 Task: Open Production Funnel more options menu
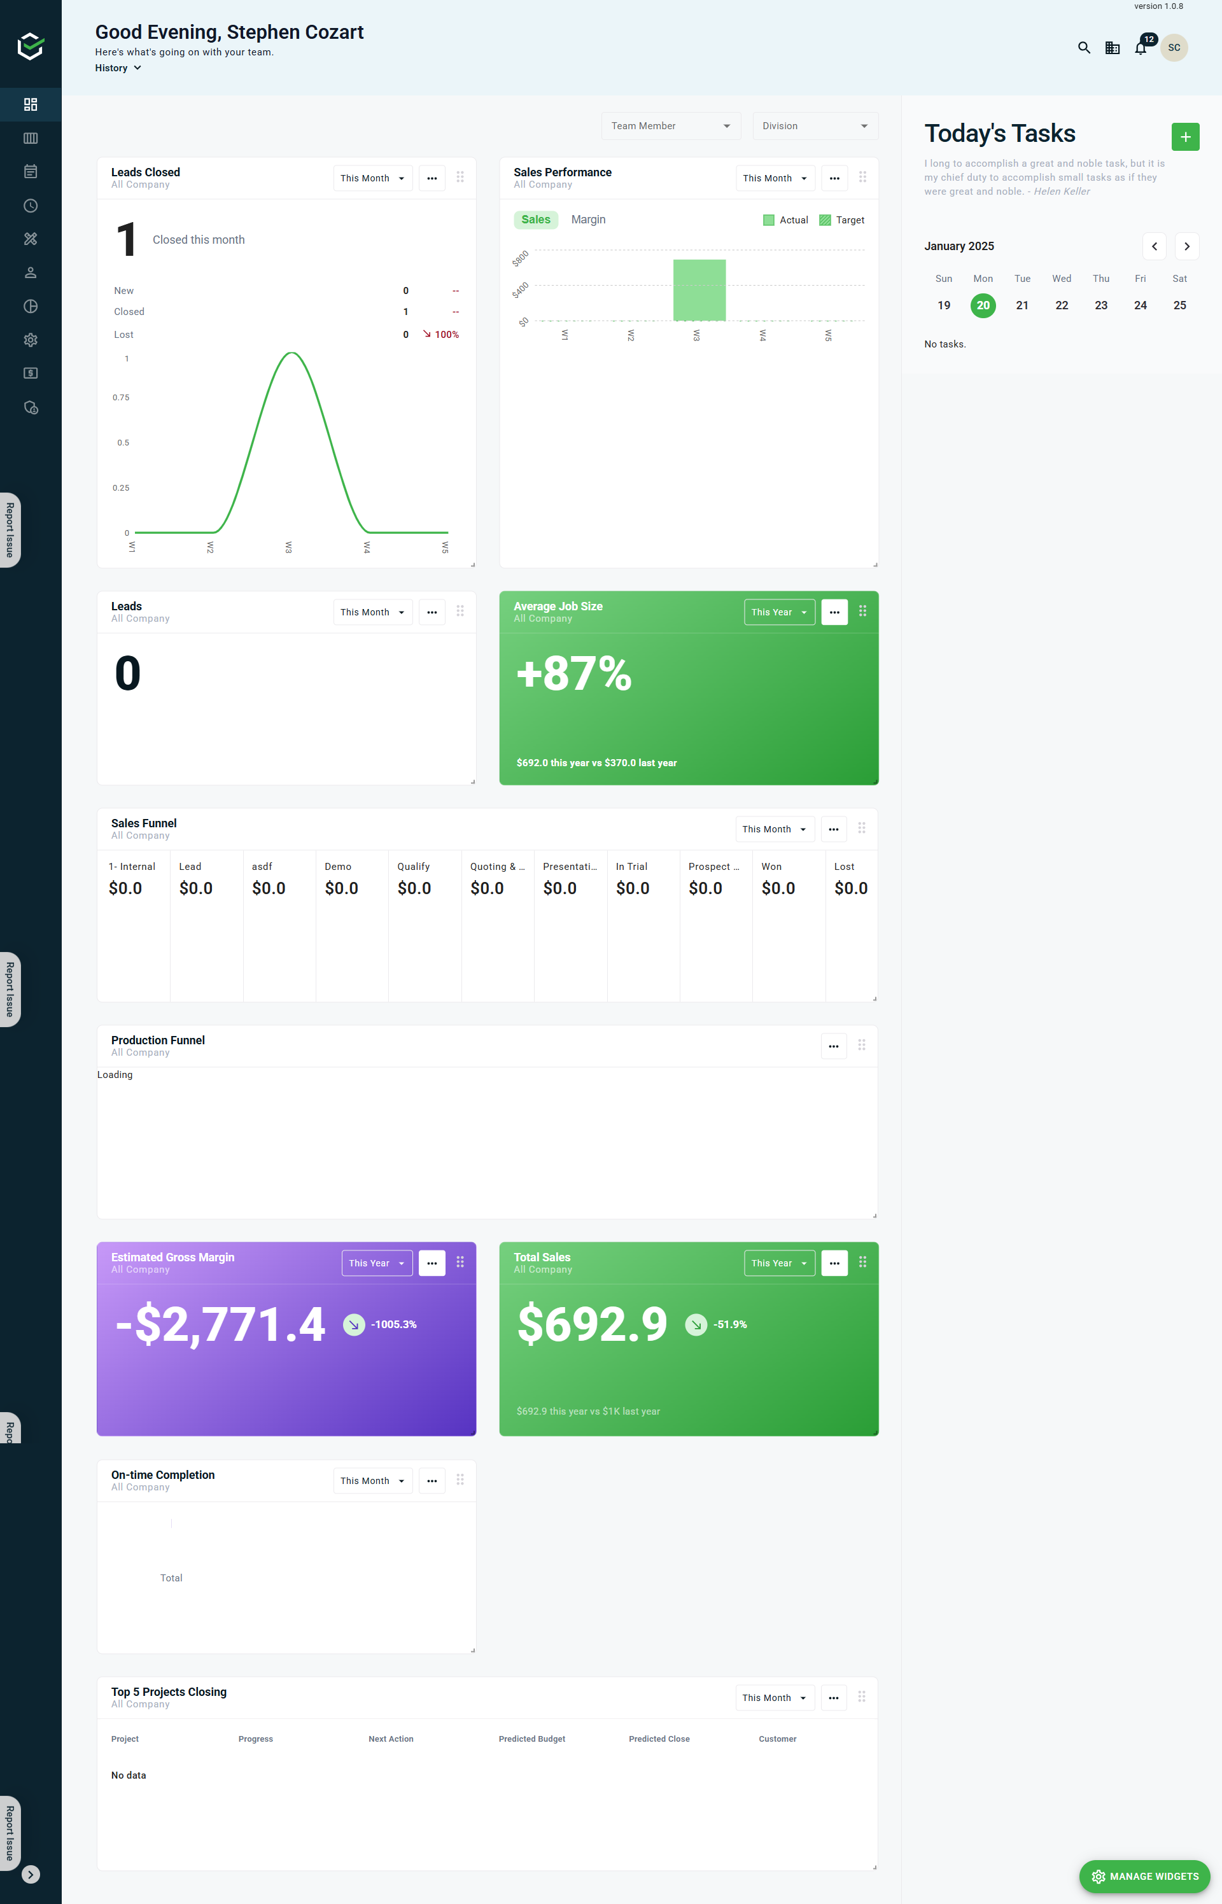click(833, 1046)
